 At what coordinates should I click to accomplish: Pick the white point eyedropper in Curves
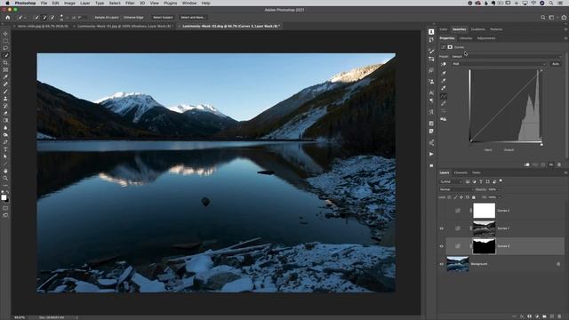(x=444, y=88)
